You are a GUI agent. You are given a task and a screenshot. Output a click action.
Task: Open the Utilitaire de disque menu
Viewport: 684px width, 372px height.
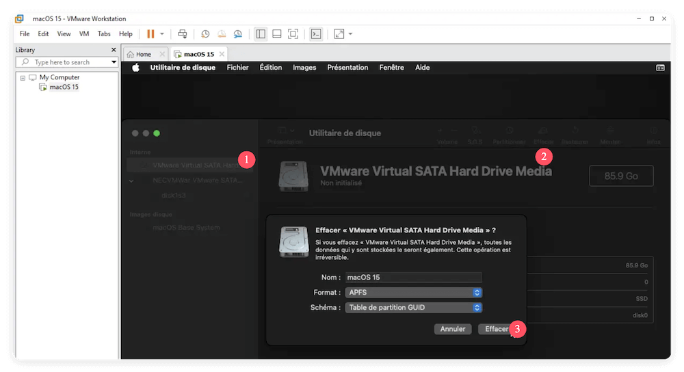click(183, 68)
